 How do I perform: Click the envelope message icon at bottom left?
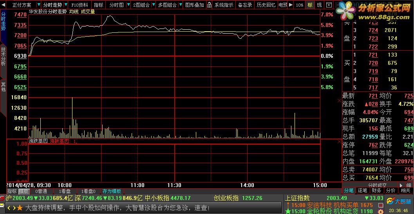coord(2,205)
